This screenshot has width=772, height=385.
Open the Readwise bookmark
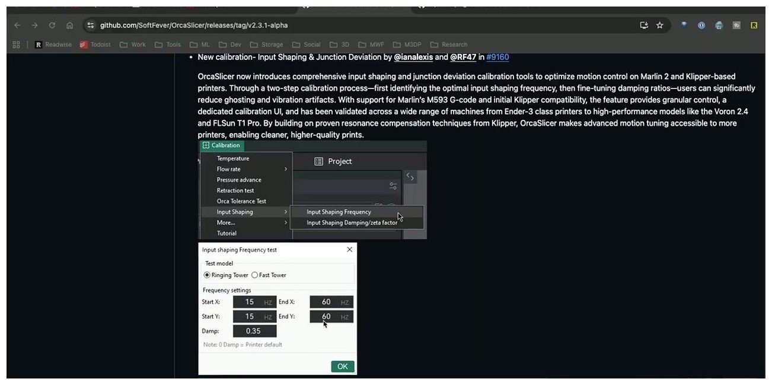53,44
